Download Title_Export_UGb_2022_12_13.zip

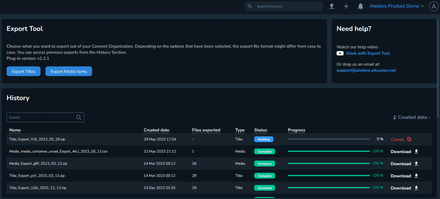(404, 188)
